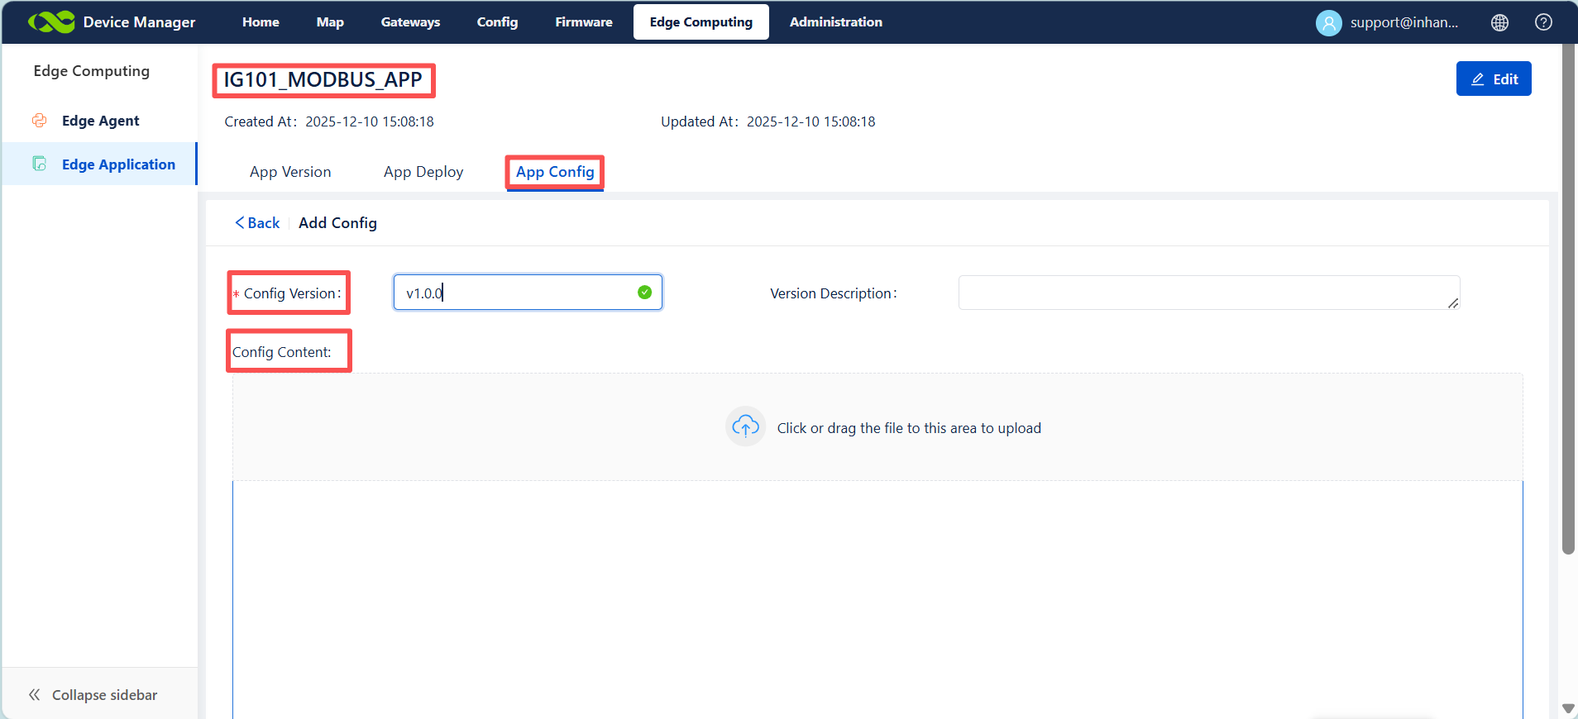Click the file upload drop area text
This screenshot has height=719, width=1578.
909,428
